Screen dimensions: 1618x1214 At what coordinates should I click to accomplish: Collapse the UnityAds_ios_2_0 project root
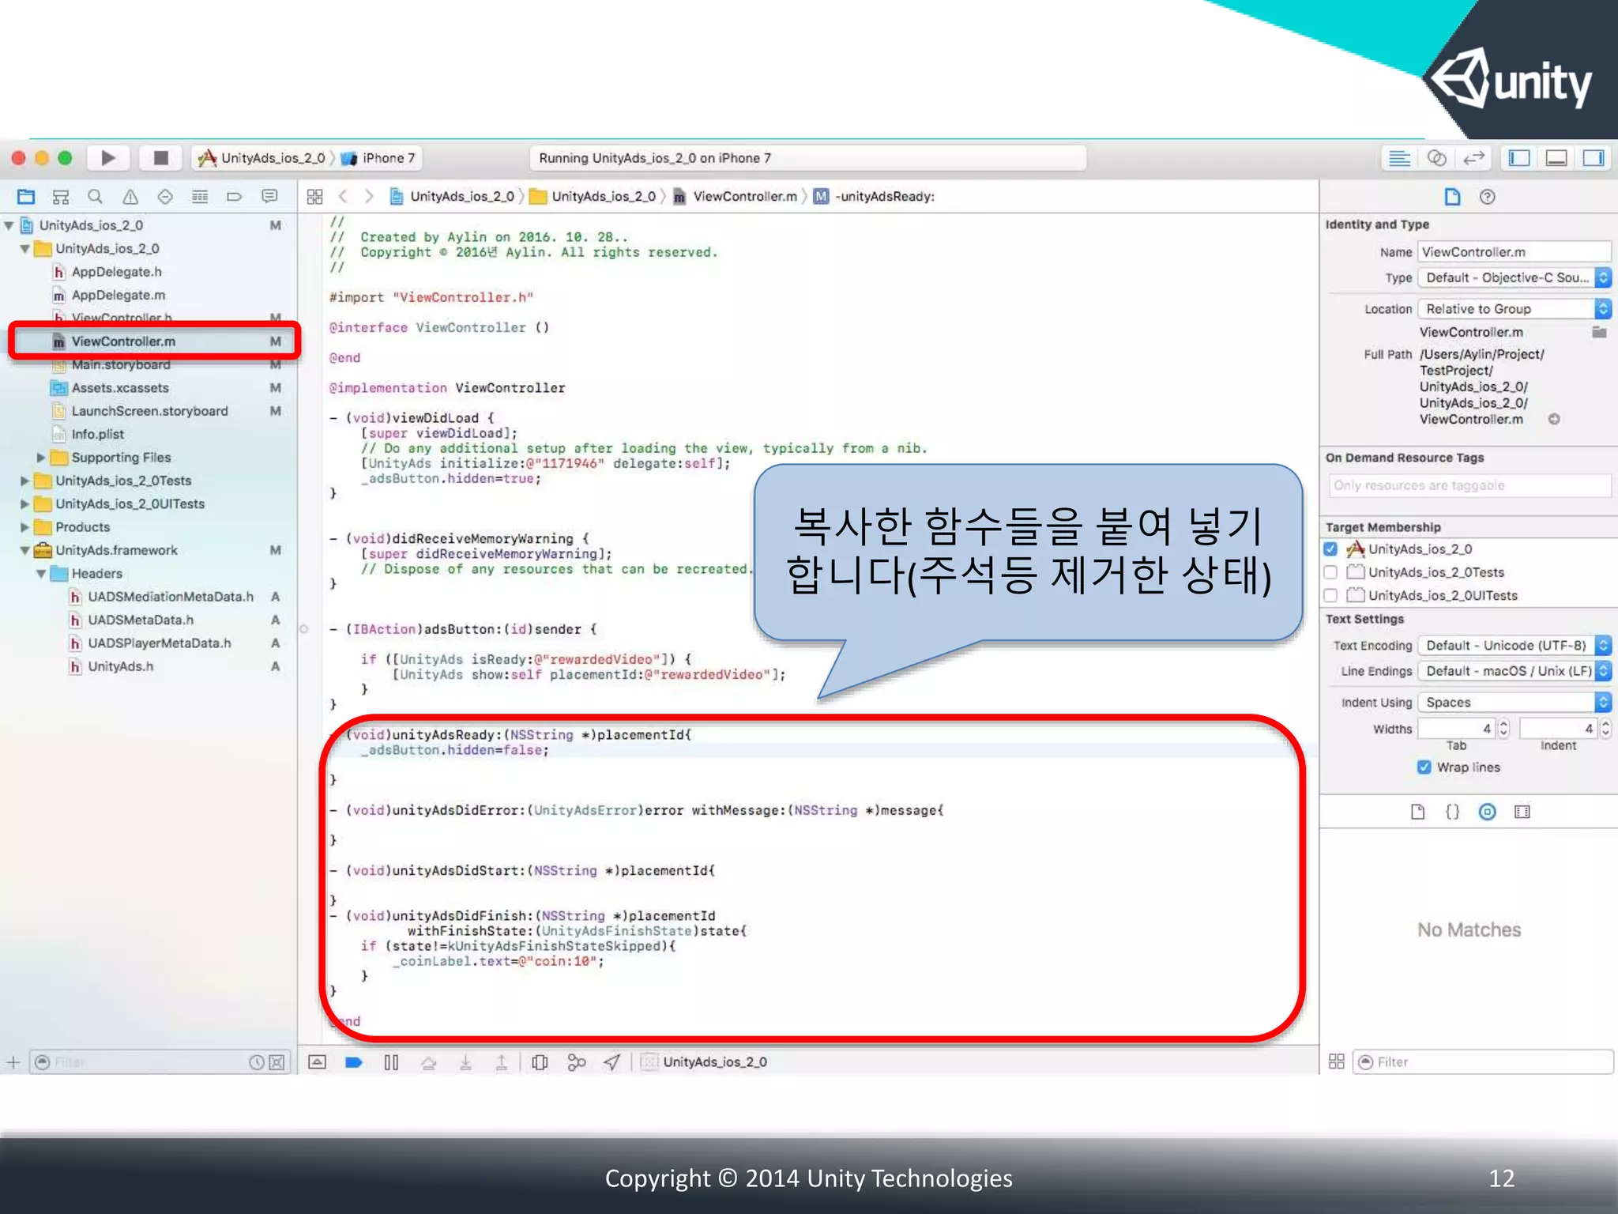point(9,225)
